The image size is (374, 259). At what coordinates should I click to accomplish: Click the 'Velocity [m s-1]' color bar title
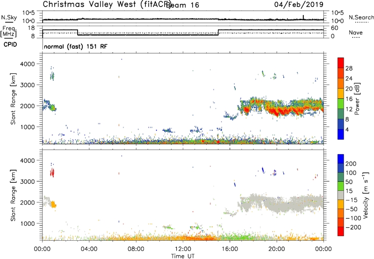[366, 195]
